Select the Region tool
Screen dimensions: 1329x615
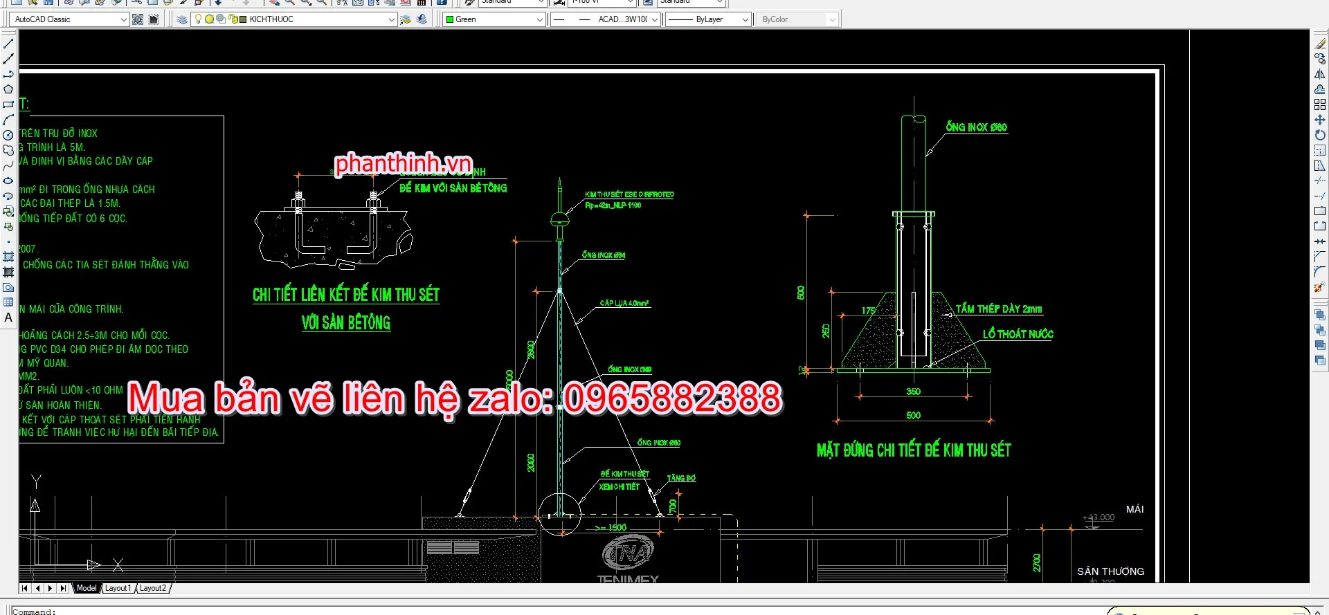[x=8, y=287]
